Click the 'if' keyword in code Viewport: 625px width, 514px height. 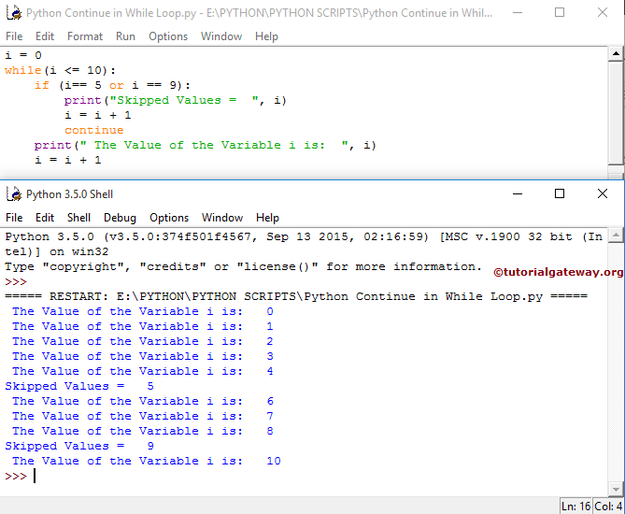tap(41, 85)
